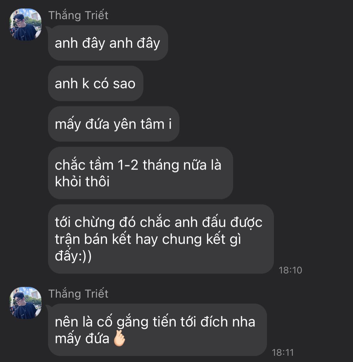The width and height of the screenshot is (353, 362).
Task: Select the message about '1-2 tháng nữa'
Action: point(140,173)
